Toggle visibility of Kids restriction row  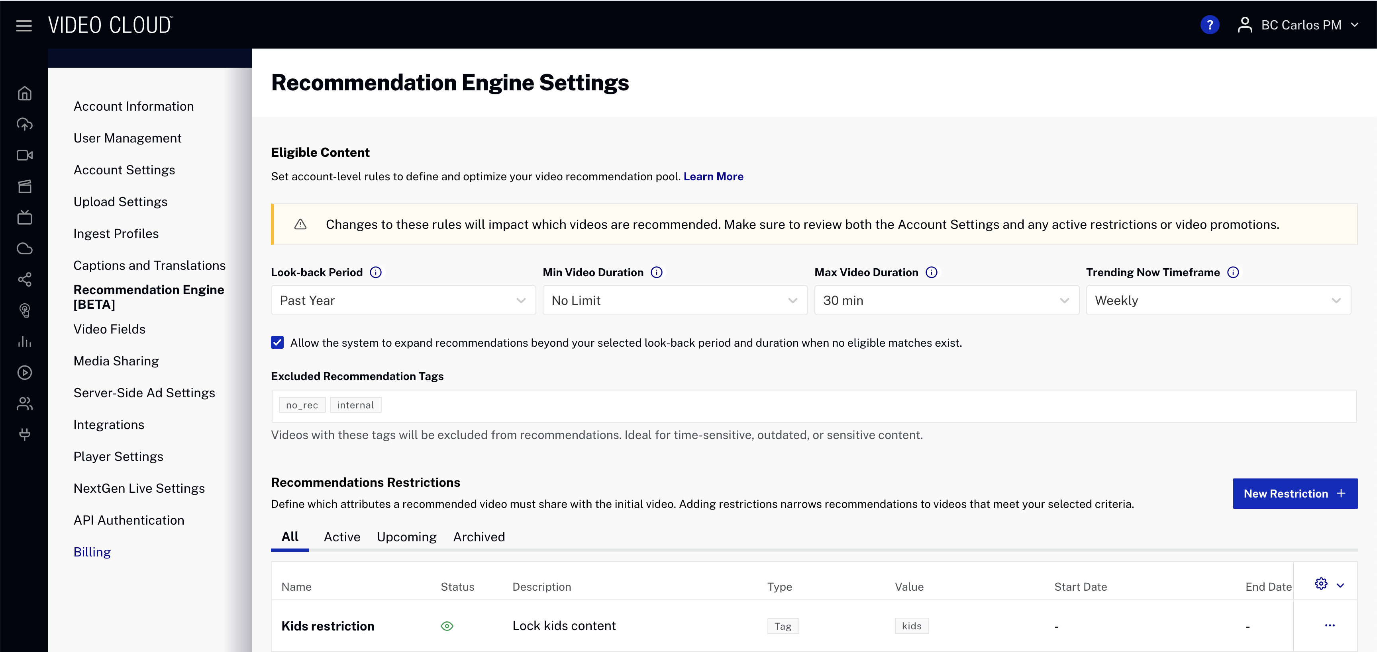coord(447,626)
